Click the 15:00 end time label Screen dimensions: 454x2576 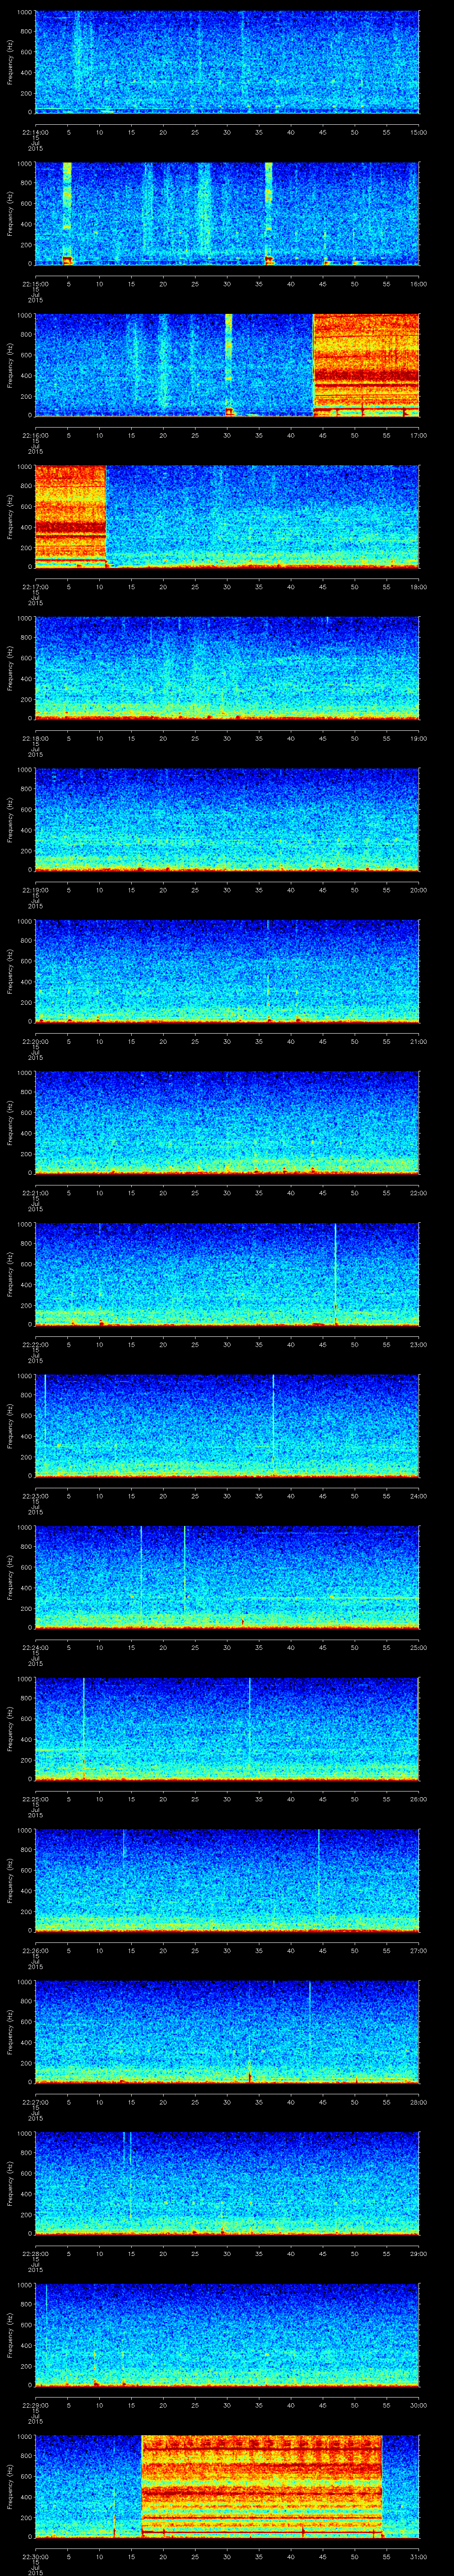point(419,132)
